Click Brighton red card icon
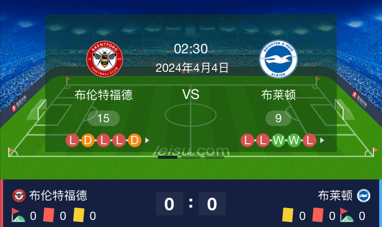This screenshot has height=227, width=382. tap(318, 215)
